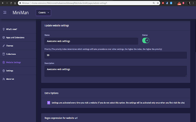
Task: Uncheck the settings activated every visit checkbox
Action: tap(49, 103)
